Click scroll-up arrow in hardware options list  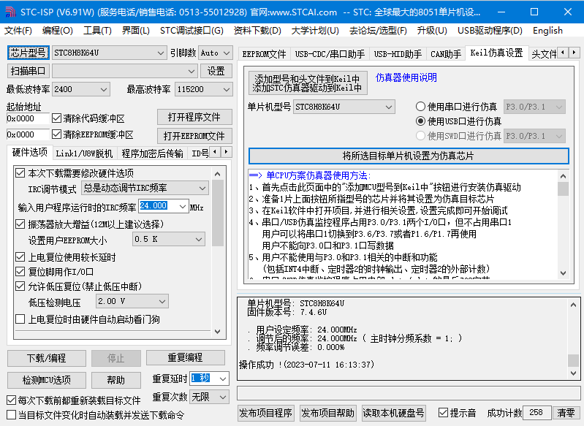point(218,174)
